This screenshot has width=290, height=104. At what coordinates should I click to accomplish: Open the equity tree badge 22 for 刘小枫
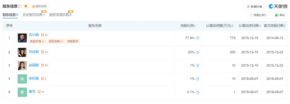[x=44, y=35]
